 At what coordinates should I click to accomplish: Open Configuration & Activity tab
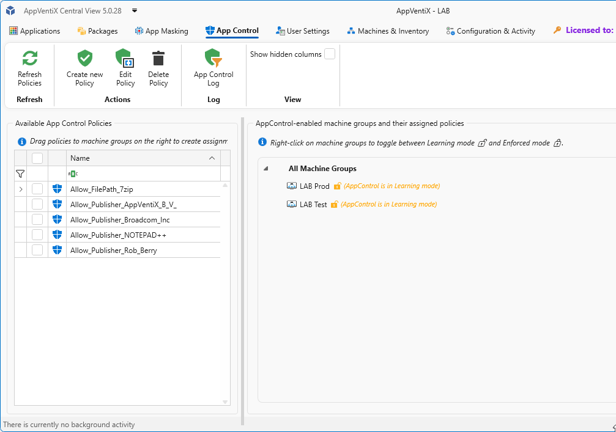click(x=491, y=31)
